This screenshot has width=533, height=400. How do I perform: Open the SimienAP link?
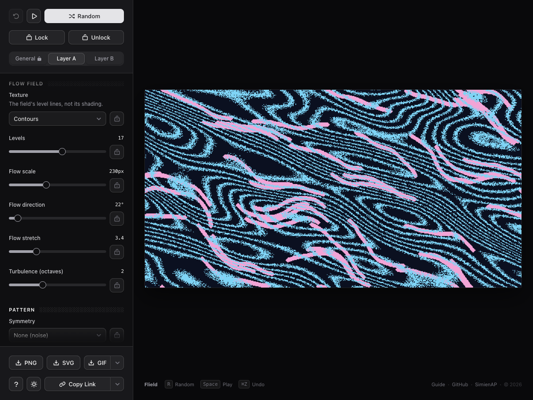[486, 384]
